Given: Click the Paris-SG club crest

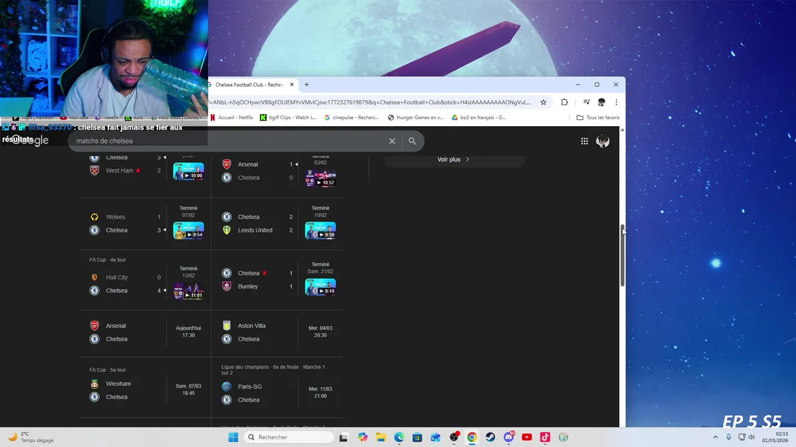Looking at the screenshot, I should [226, 387].
